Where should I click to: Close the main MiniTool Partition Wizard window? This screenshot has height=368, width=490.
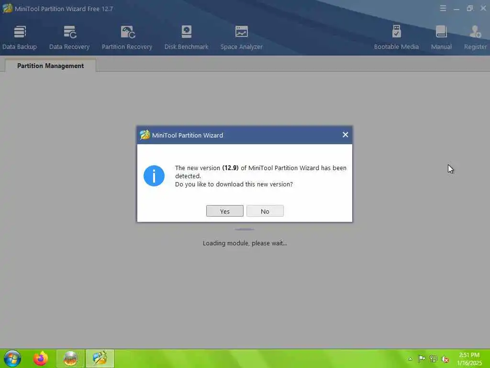[483, 9]
